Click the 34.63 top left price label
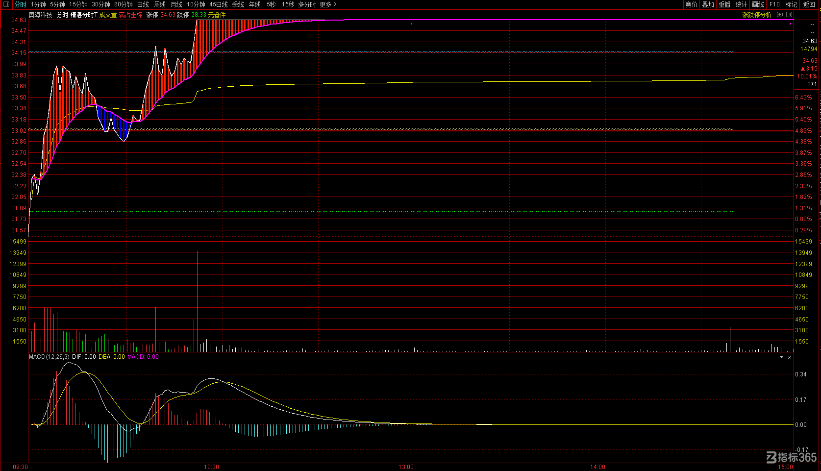 click(19, 20)
